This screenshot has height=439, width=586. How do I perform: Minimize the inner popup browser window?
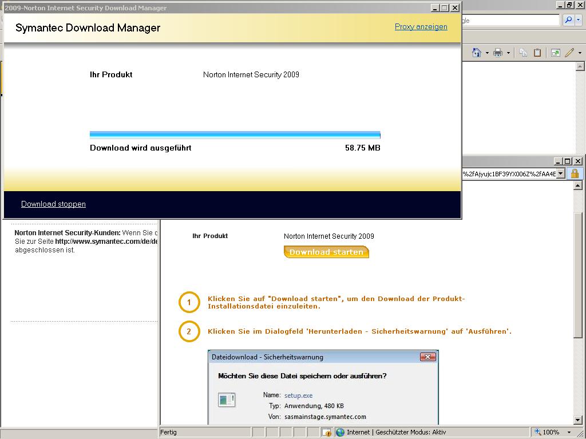pyautogui.click(x=558, y=161)
